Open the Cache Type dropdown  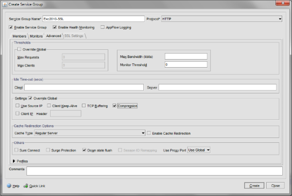(89, 133)
